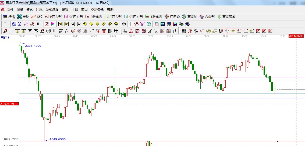Select the hand pan tool

pyautogui.click(x=124, y=24)
